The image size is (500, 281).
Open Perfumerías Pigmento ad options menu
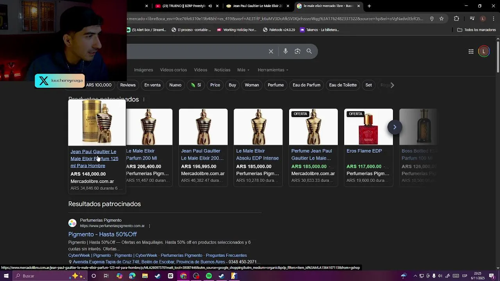click(x=149, y=226)
